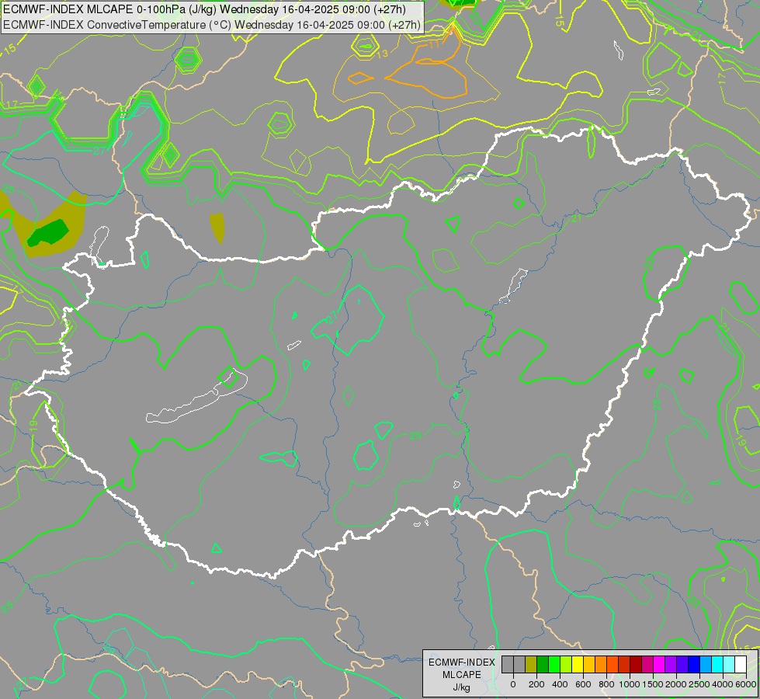
Task: Click the ECMWF-INDEX label in the legend
Action: pyautogui.click(x=461, y=662)
